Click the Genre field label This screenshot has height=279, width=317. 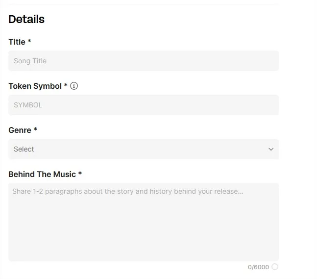(20, 130)
